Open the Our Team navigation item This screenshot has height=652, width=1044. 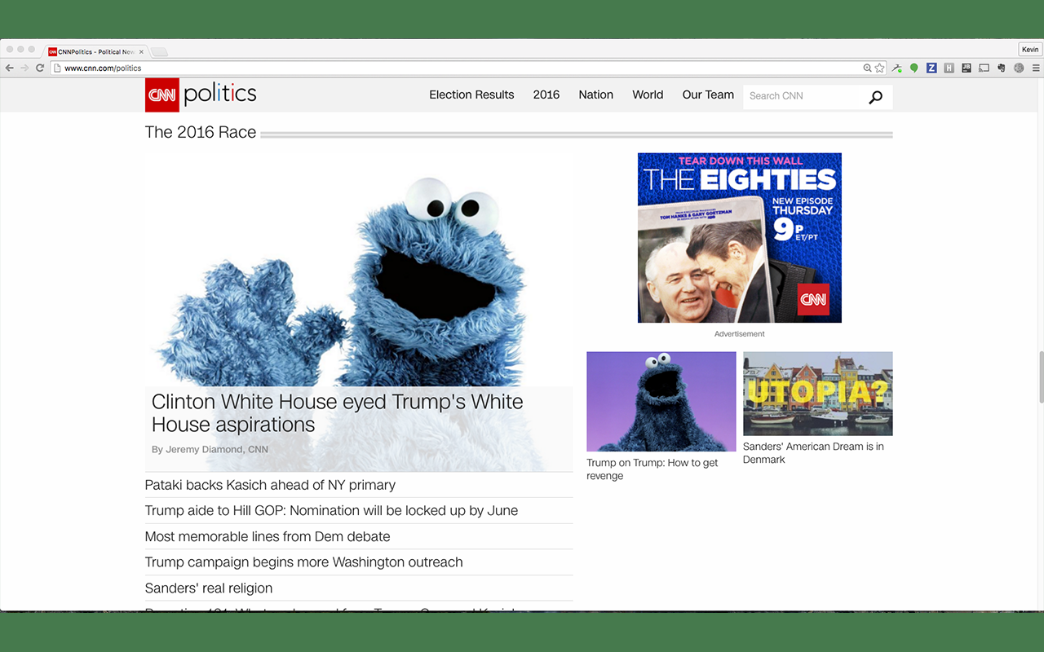click(x=708, y=95)
